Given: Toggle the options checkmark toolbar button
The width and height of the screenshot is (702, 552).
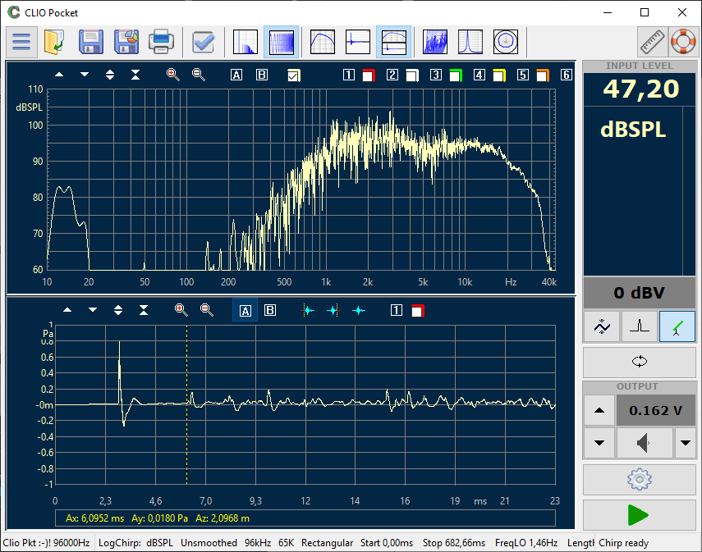Looking at the screenshot, I should (x=203, y=41).
